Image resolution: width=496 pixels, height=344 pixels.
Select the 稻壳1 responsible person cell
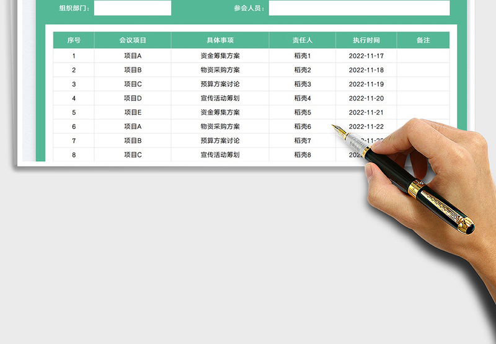303,56
